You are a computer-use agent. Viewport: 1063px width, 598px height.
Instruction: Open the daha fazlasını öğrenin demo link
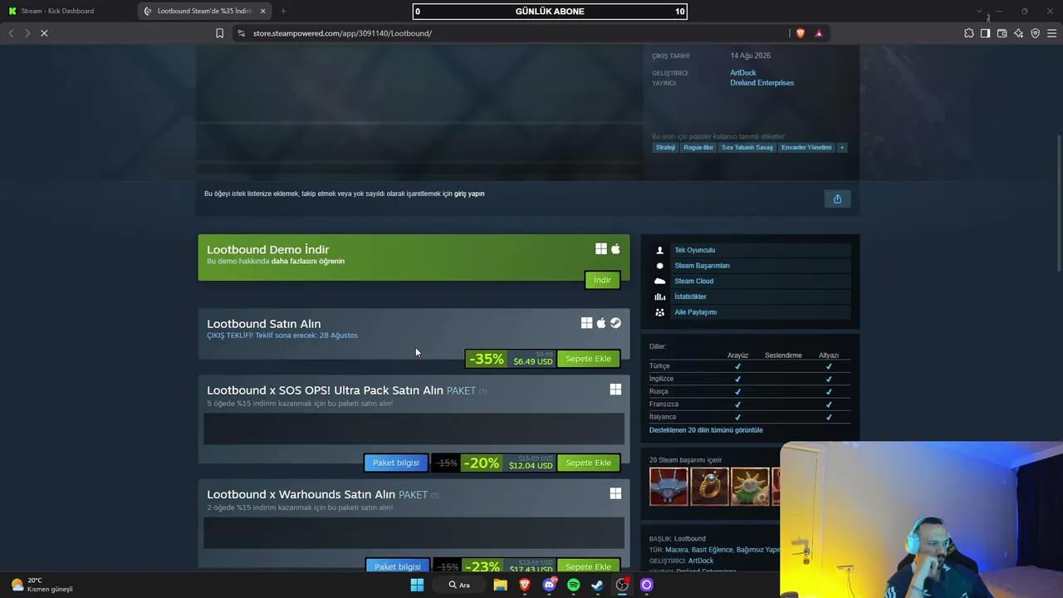click(308, 261)
